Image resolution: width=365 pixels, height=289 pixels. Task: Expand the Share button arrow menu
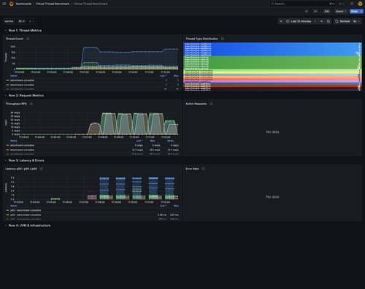click(x=361, y=12)
